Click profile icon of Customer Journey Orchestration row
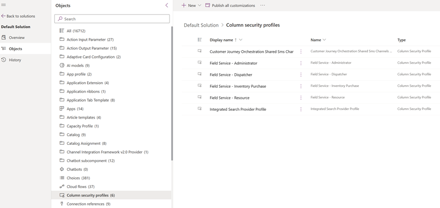Image resolution: width=440 pixels, height=208 pixels. (x=199, y=51)
